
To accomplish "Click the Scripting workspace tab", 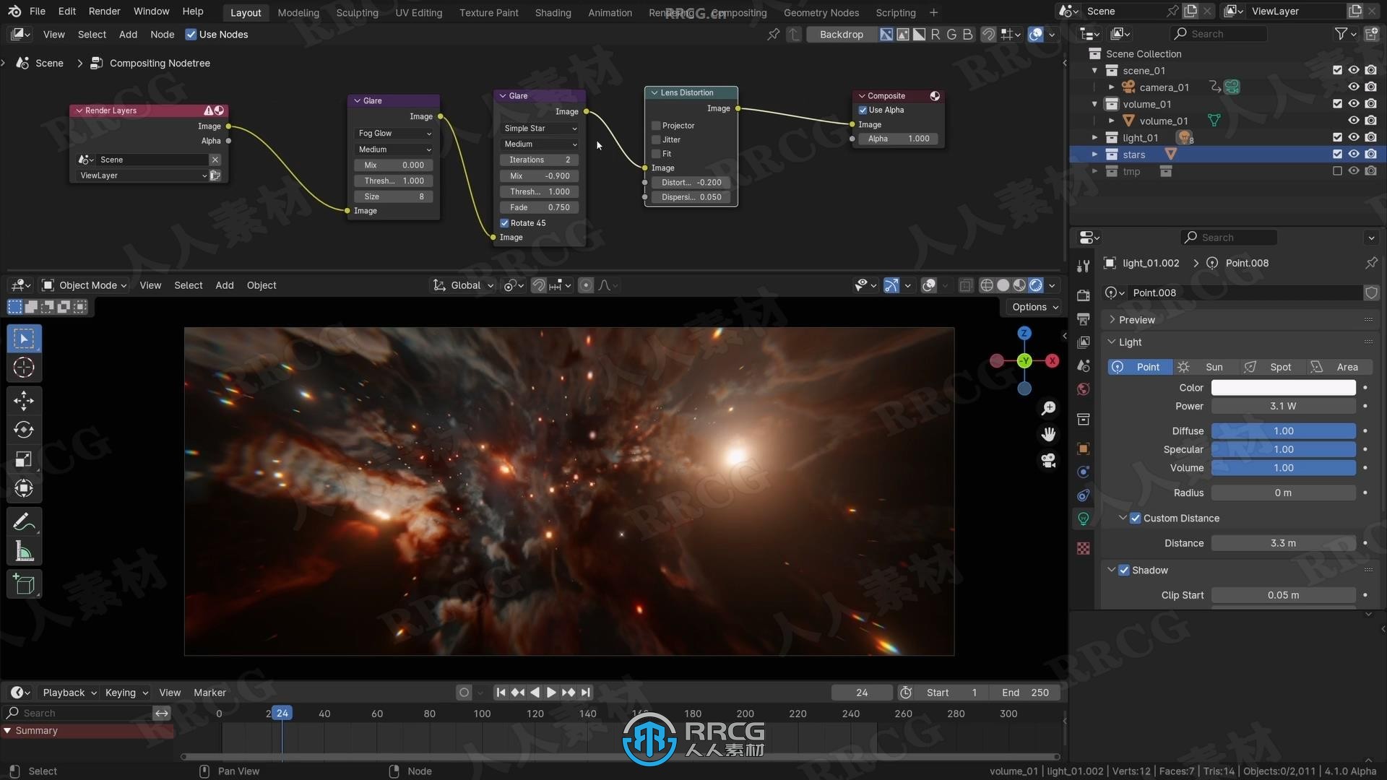I will coord(894,12).
